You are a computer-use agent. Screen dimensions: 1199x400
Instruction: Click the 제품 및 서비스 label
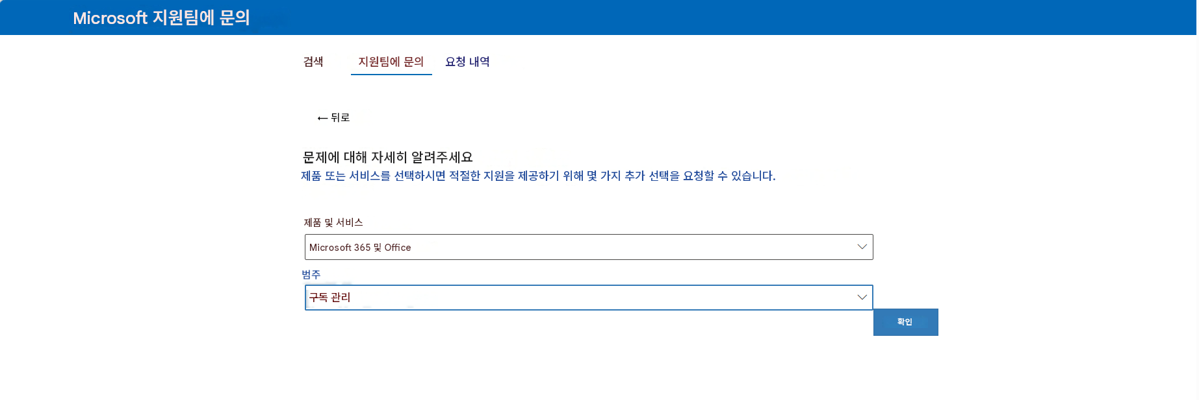pos(333,222)
